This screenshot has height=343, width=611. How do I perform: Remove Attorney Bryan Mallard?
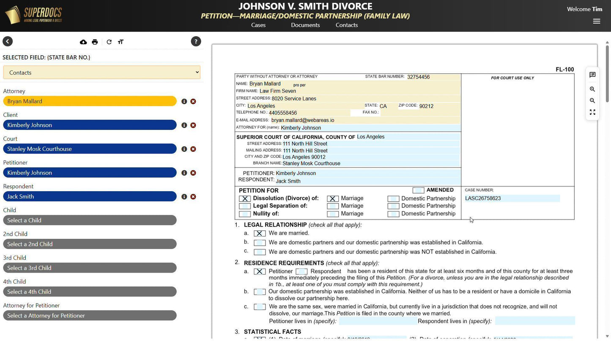[x=193, y=101]
